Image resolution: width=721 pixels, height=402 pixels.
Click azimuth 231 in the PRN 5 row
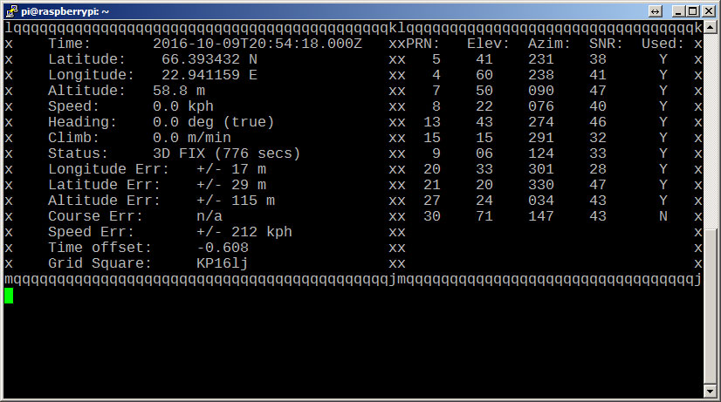tap(541, 59)
